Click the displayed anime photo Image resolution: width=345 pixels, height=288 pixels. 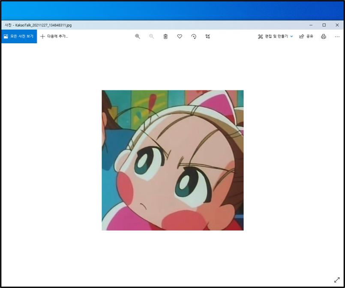(172, 160)
